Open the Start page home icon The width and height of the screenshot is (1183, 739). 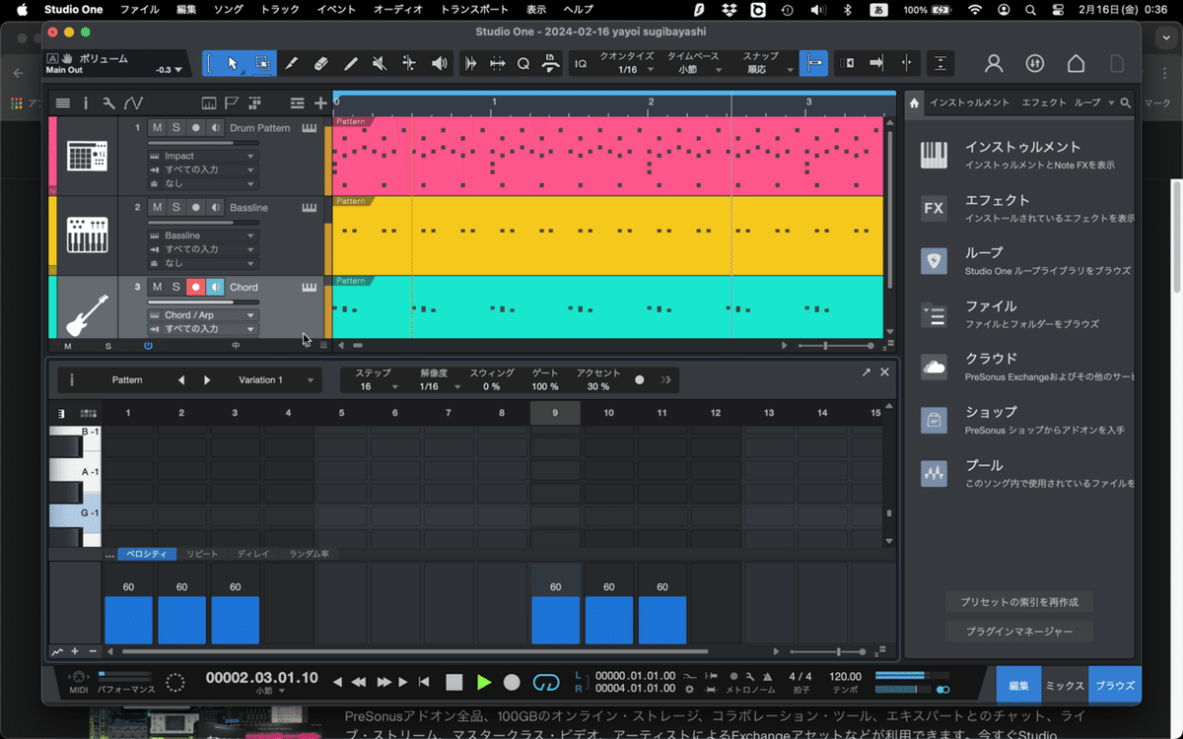pyautogui.click(x=1076, y=63)
